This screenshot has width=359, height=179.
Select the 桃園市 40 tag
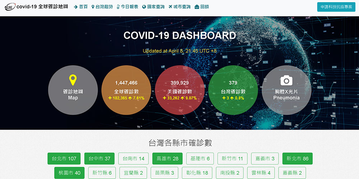69,173
